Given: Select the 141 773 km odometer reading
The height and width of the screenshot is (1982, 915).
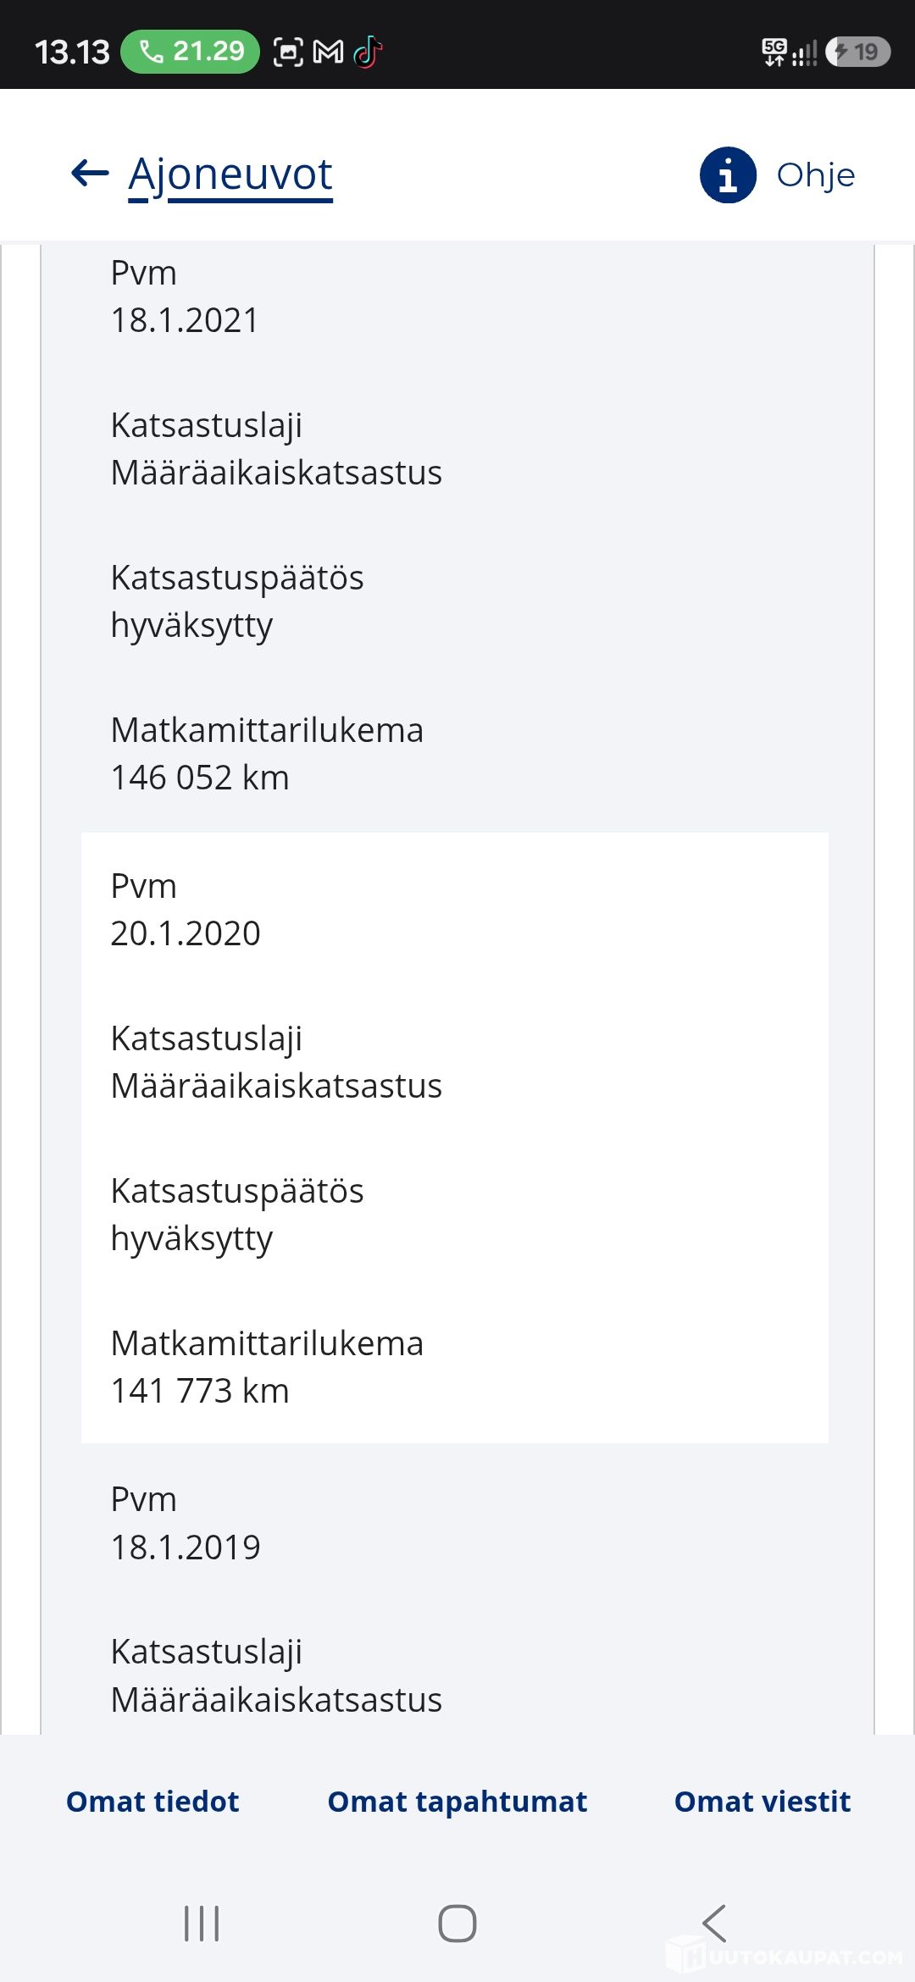Looking at the screenshot, I should pyautogui.click(x=200, y=1391).
